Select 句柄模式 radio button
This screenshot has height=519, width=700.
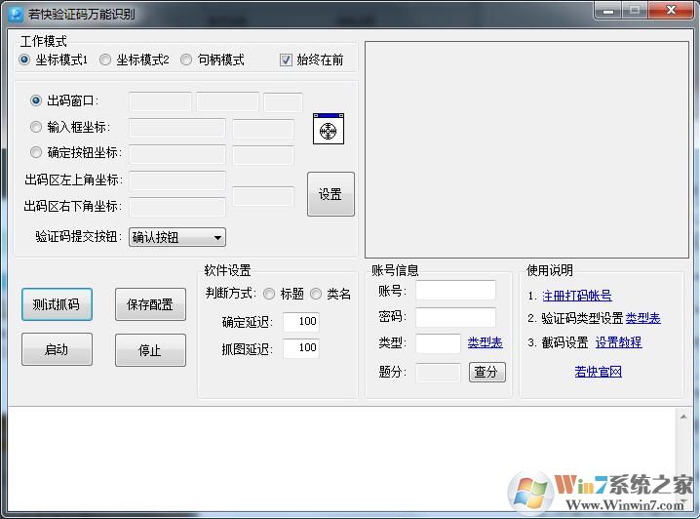[x=186, y=60]
